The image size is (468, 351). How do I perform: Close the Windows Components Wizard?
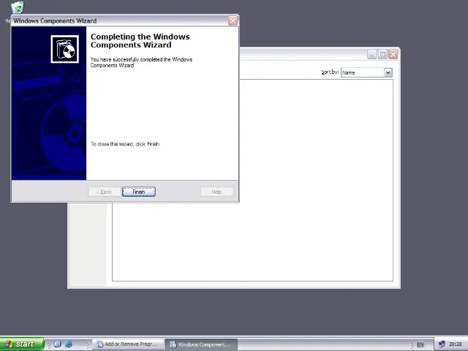[x=233, y=20]
